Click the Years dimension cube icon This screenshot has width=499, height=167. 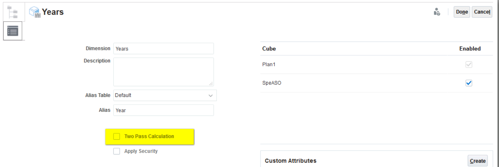(x=35, y=12)
